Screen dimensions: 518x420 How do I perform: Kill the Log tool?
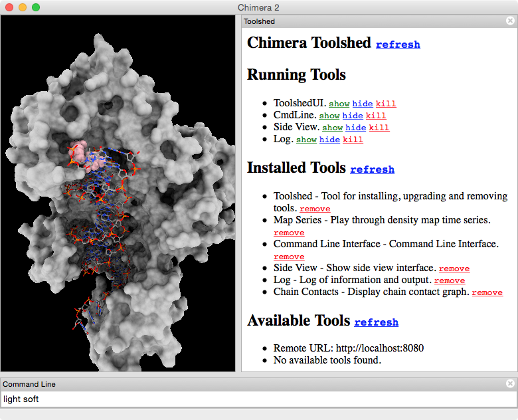click(353, 140)
